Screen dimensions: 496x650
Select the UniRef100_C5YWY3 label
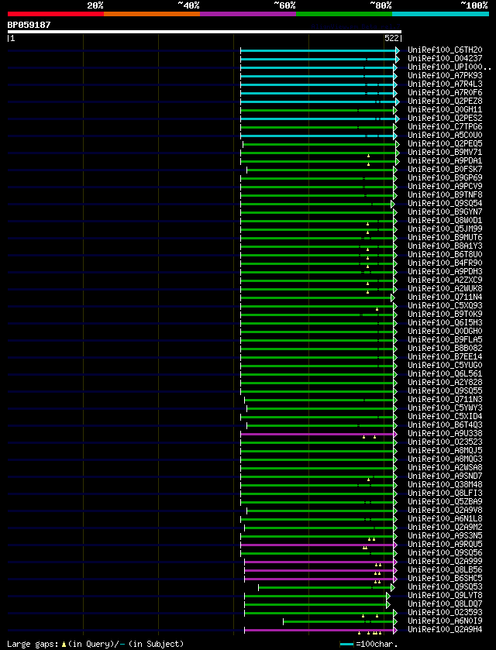tap(445, 408)
